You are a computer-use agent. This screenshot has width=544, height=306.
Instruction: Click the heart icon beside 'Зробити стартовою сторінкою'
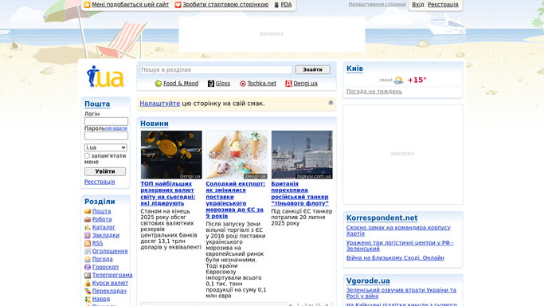pos(178,5)
